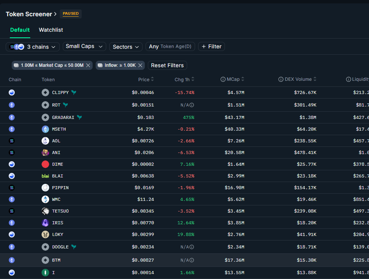Click the 19.88% change for LOKY

click(186, 234)
